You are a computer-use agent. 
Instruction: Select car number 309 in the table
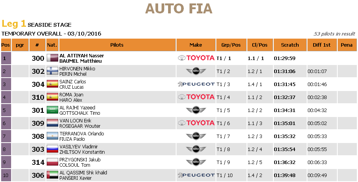[x=38, y=123]
